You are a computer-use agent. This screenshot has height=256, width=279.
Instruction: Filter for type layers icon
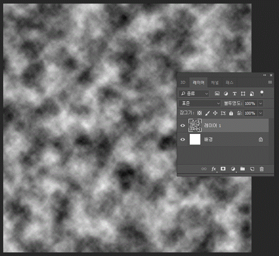[234, 93]
